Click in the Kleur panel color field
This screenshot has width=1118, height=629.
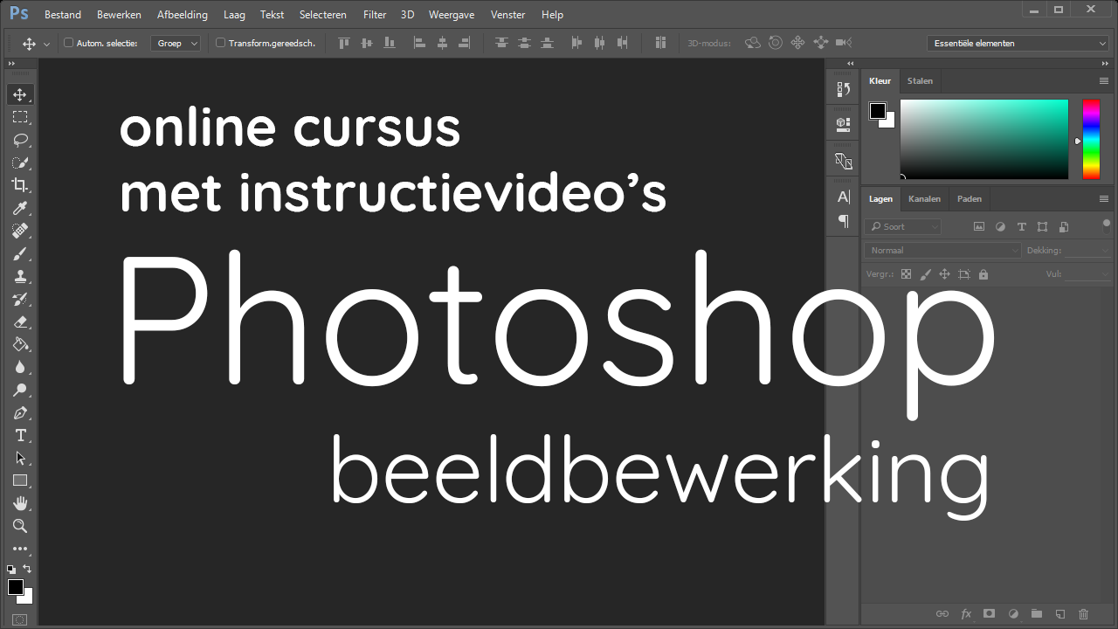pos(984,139)
